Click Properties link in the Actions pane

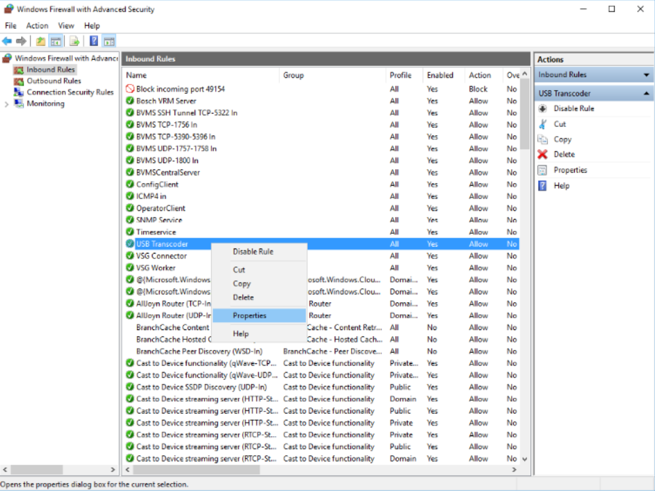(570, 170)
